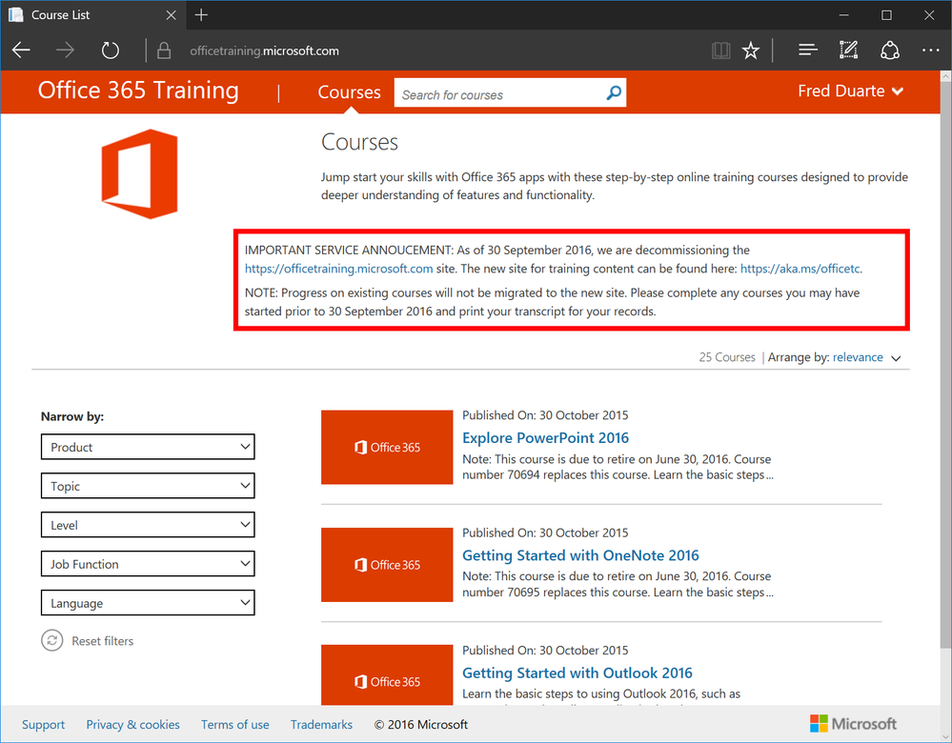Open Reading view book icon
The width and height of the screenshot is (952, 743).
[x=720, y=50]
